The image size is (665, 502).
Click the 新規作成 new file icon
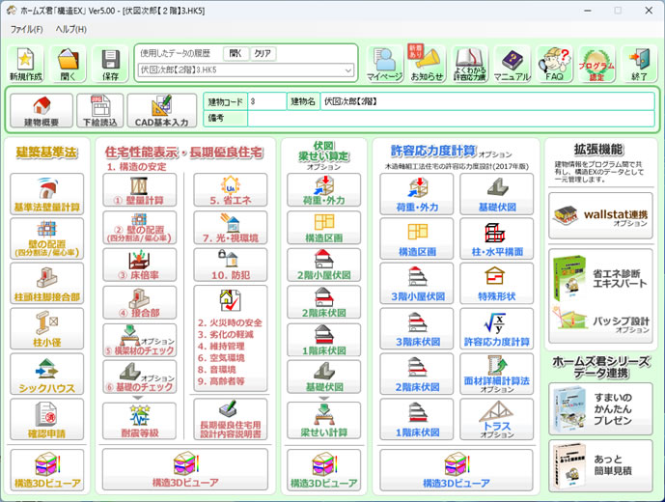click(26, 64)
